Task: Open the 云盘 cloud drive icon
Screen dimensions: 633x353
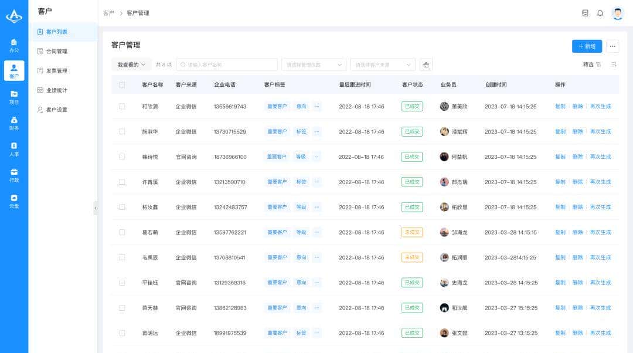Action: 14,201
